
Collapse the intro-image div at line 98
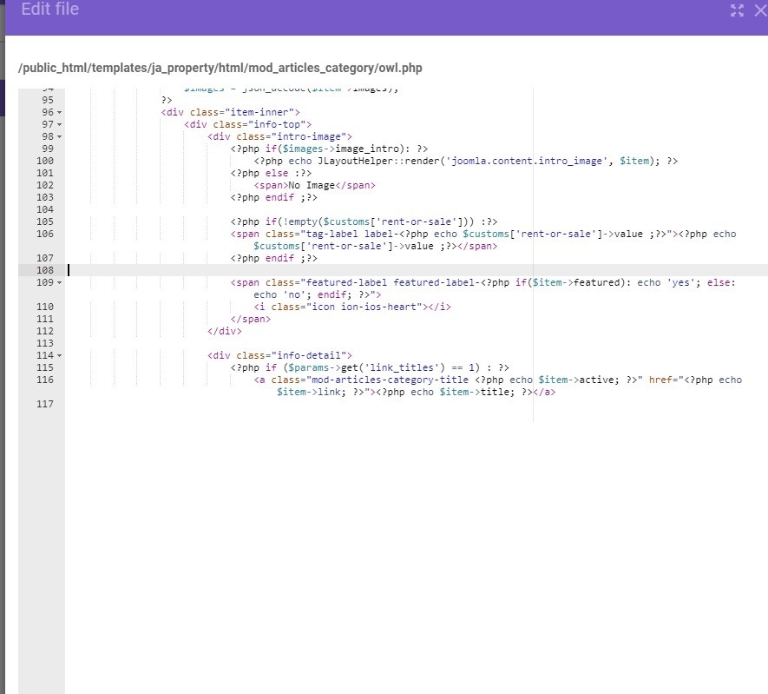point(59,137)
